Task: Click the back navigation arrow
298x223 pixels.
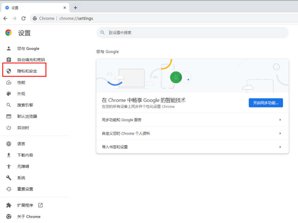Action: [5, 18]
